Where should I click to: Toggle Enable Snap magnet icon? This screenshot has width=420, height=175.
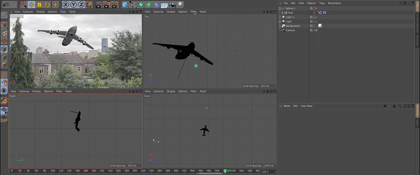click(x=4, y=101)
